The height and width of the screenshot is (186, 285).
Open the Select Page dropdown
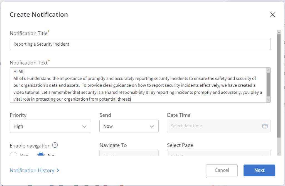[218, 153]
